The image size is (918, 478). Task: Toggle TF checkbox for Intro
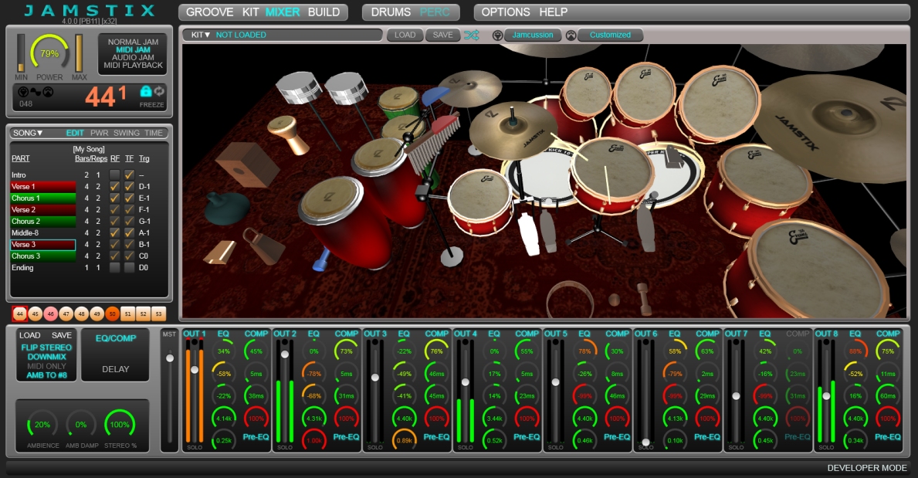click(x=130, y=175)
